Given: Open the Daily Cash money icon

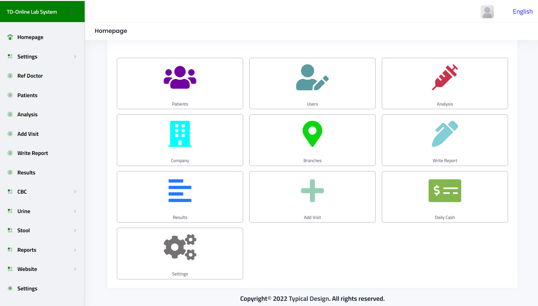Looking at the screenshot, I should pos(445,191).
